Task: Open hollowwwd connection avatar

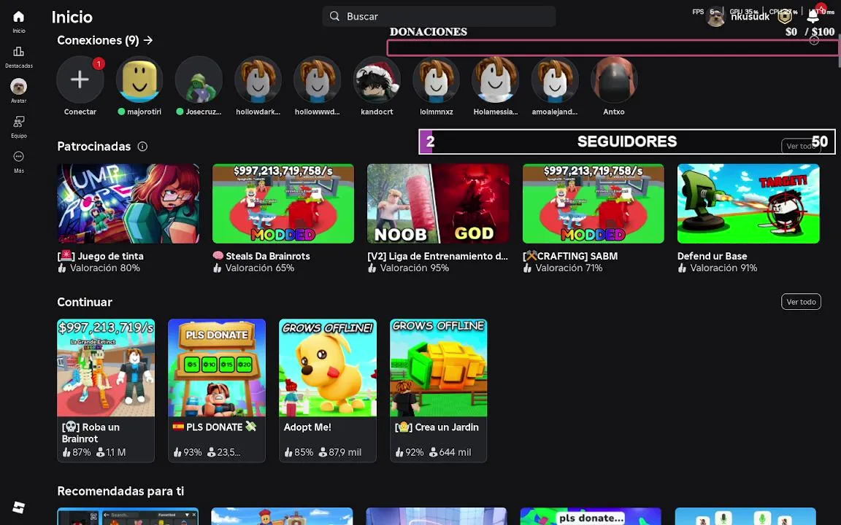Action: tap(318, 79)
